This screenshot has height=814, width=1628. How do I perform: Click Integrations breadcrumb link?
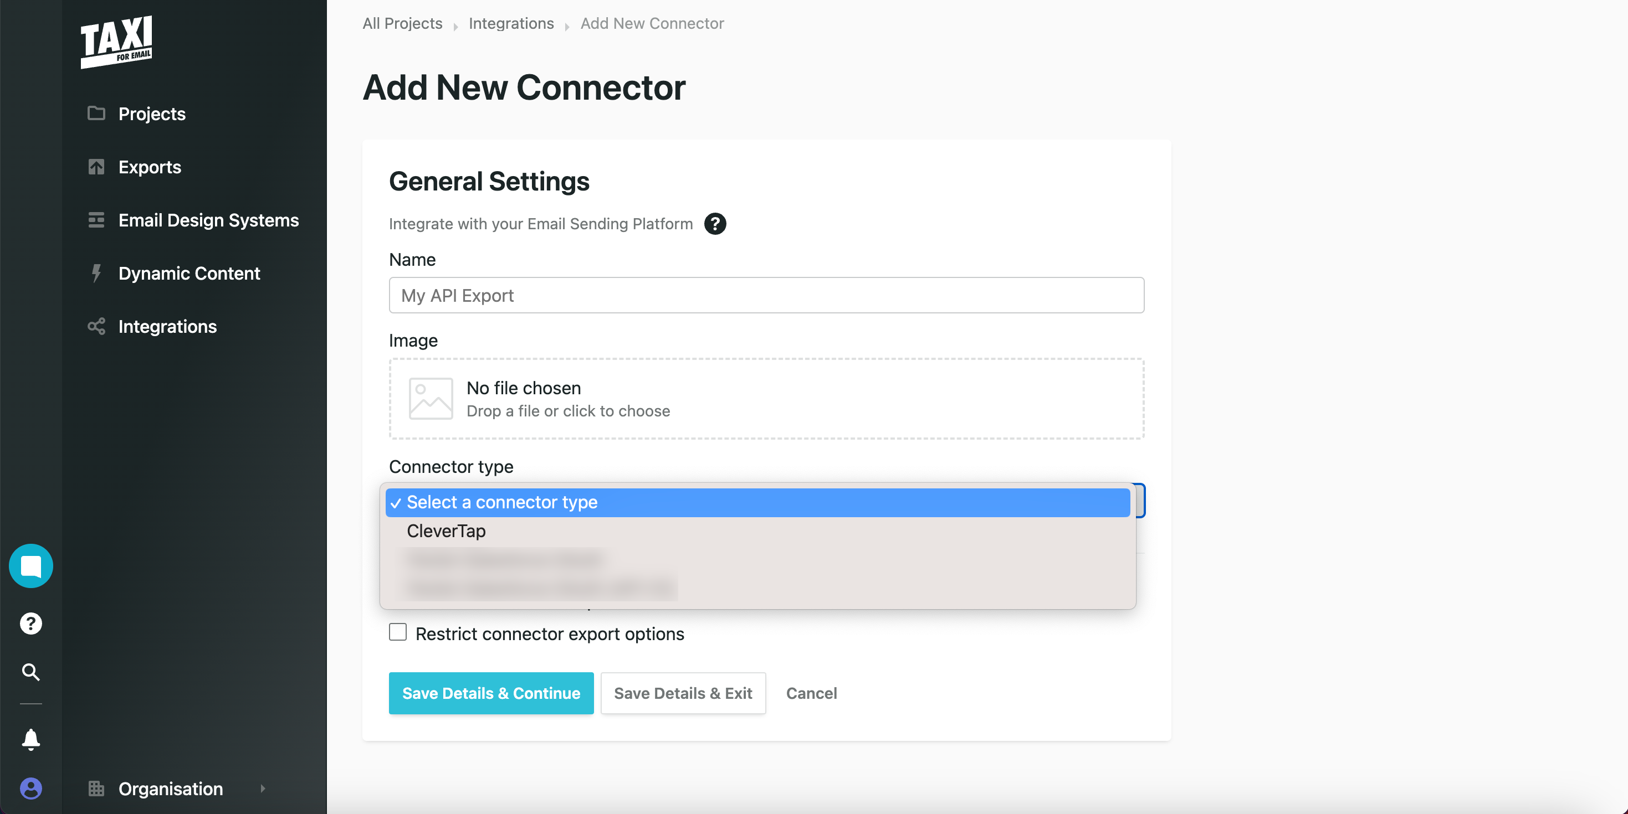point(511,23)
